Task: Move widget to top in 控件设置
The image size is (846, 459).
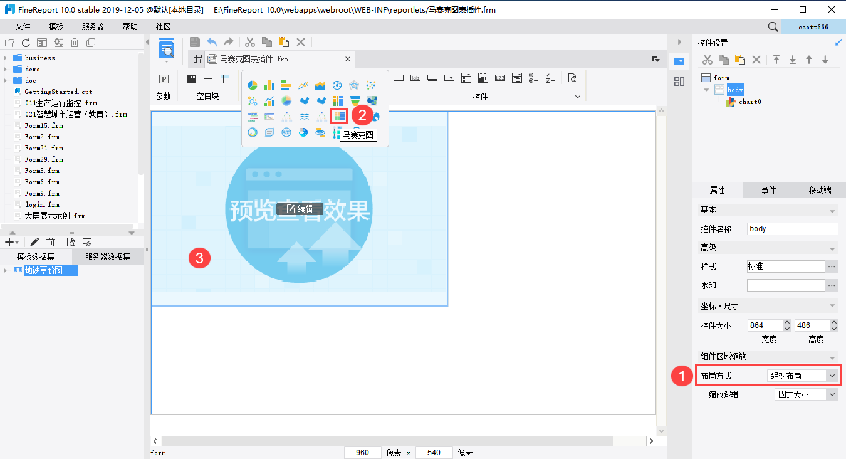Action: (776, 60)
